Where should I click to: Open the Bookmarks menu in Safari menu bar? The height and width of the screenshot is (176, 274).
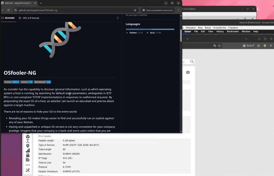[233, 31]
